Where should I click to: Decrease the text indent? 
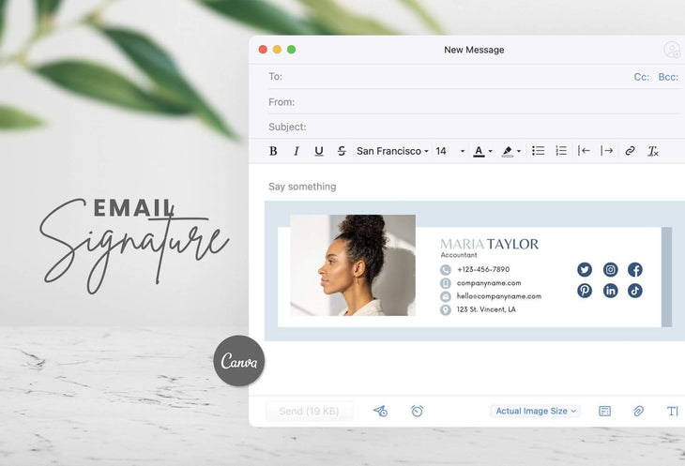[x=584, y=151]
